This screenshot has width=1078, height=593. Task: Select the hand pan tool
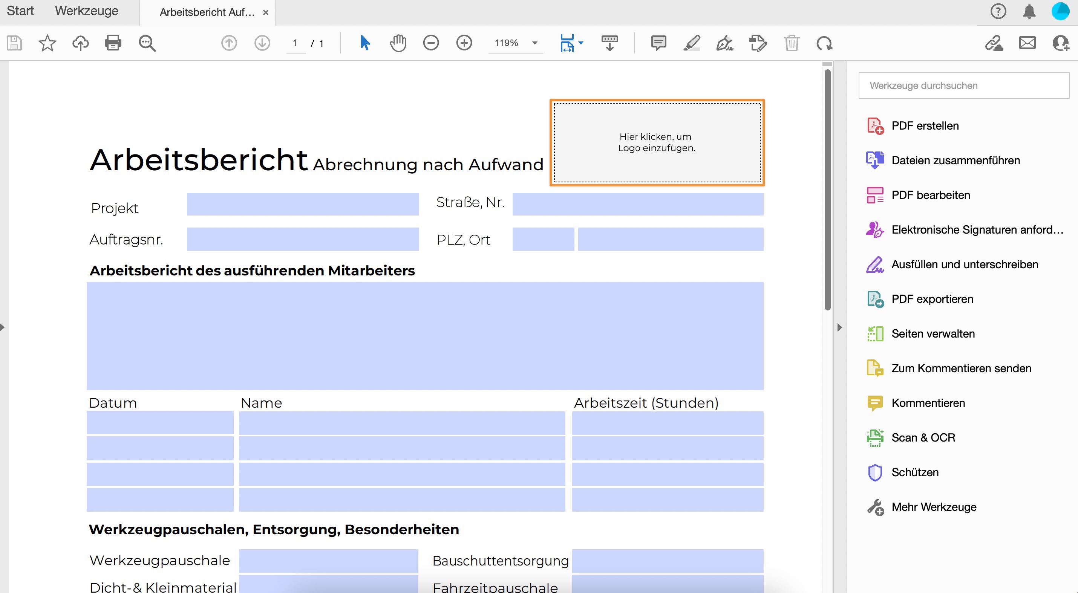point(398,43)
